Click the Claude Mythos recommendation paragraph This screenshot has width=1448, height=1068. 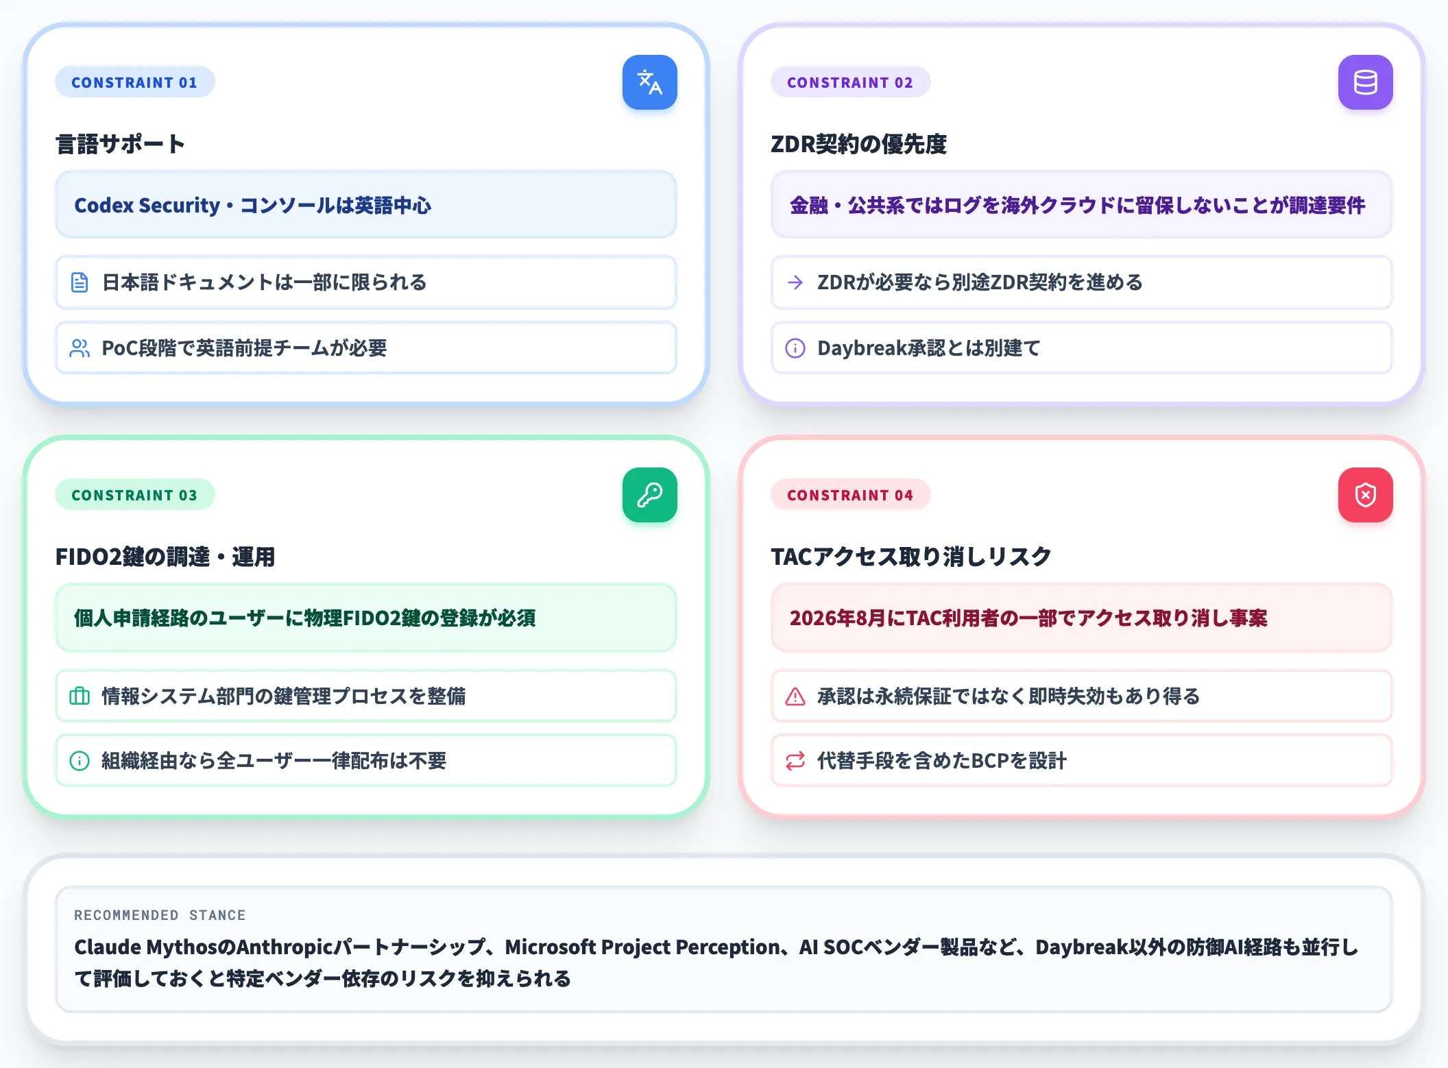pyautogui.click(x=716, y=962)
